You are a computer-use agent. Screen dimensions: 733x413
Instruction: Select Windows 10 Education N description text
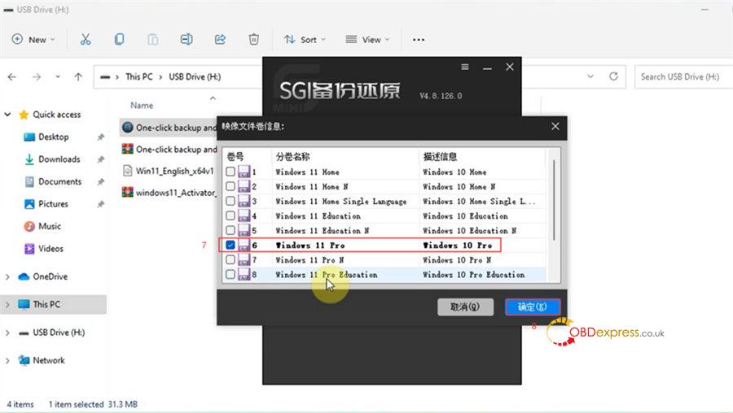469,231
